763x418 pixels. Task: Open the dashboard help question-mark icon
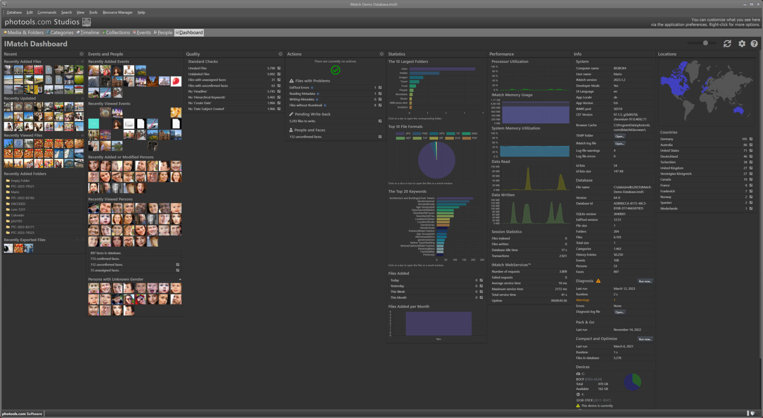754,44
